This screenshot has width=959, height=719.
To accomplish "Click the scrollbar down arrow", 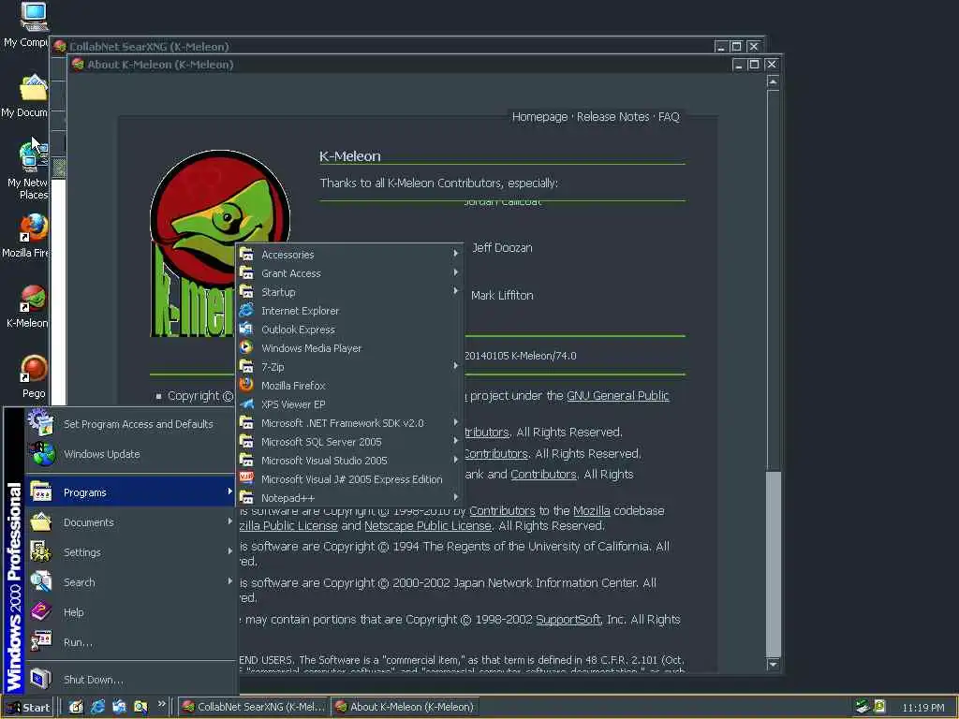I will tap(773, 664).
